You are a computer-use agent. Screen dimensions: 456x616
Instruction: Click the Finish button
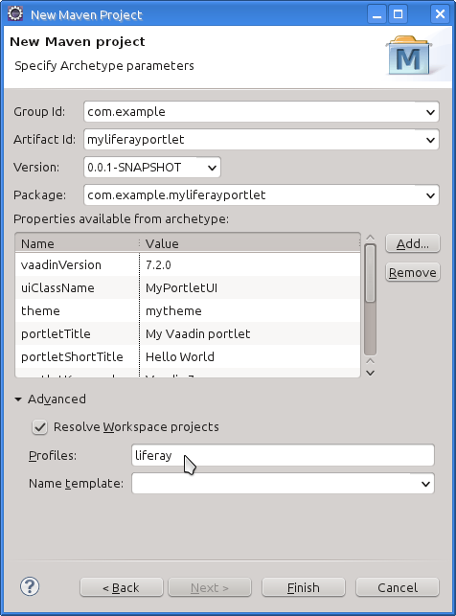[304, 587]
